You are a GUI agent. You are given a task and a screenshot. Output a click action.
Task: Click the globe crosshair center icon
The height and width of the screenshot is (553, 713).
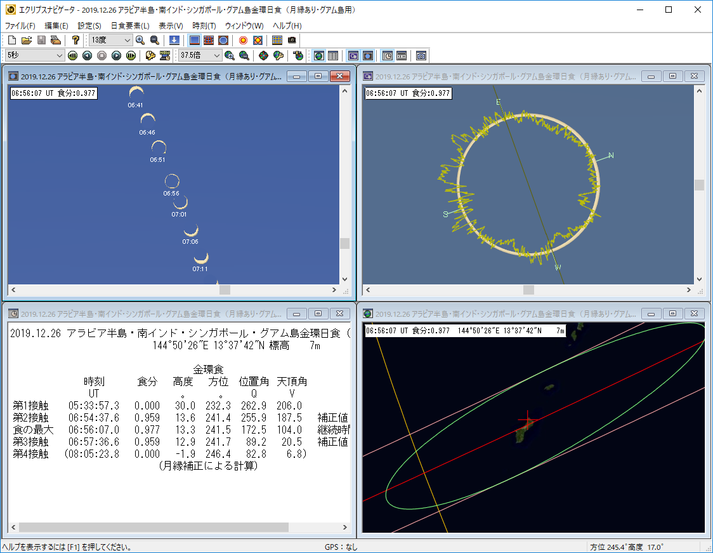click(263, 55)
